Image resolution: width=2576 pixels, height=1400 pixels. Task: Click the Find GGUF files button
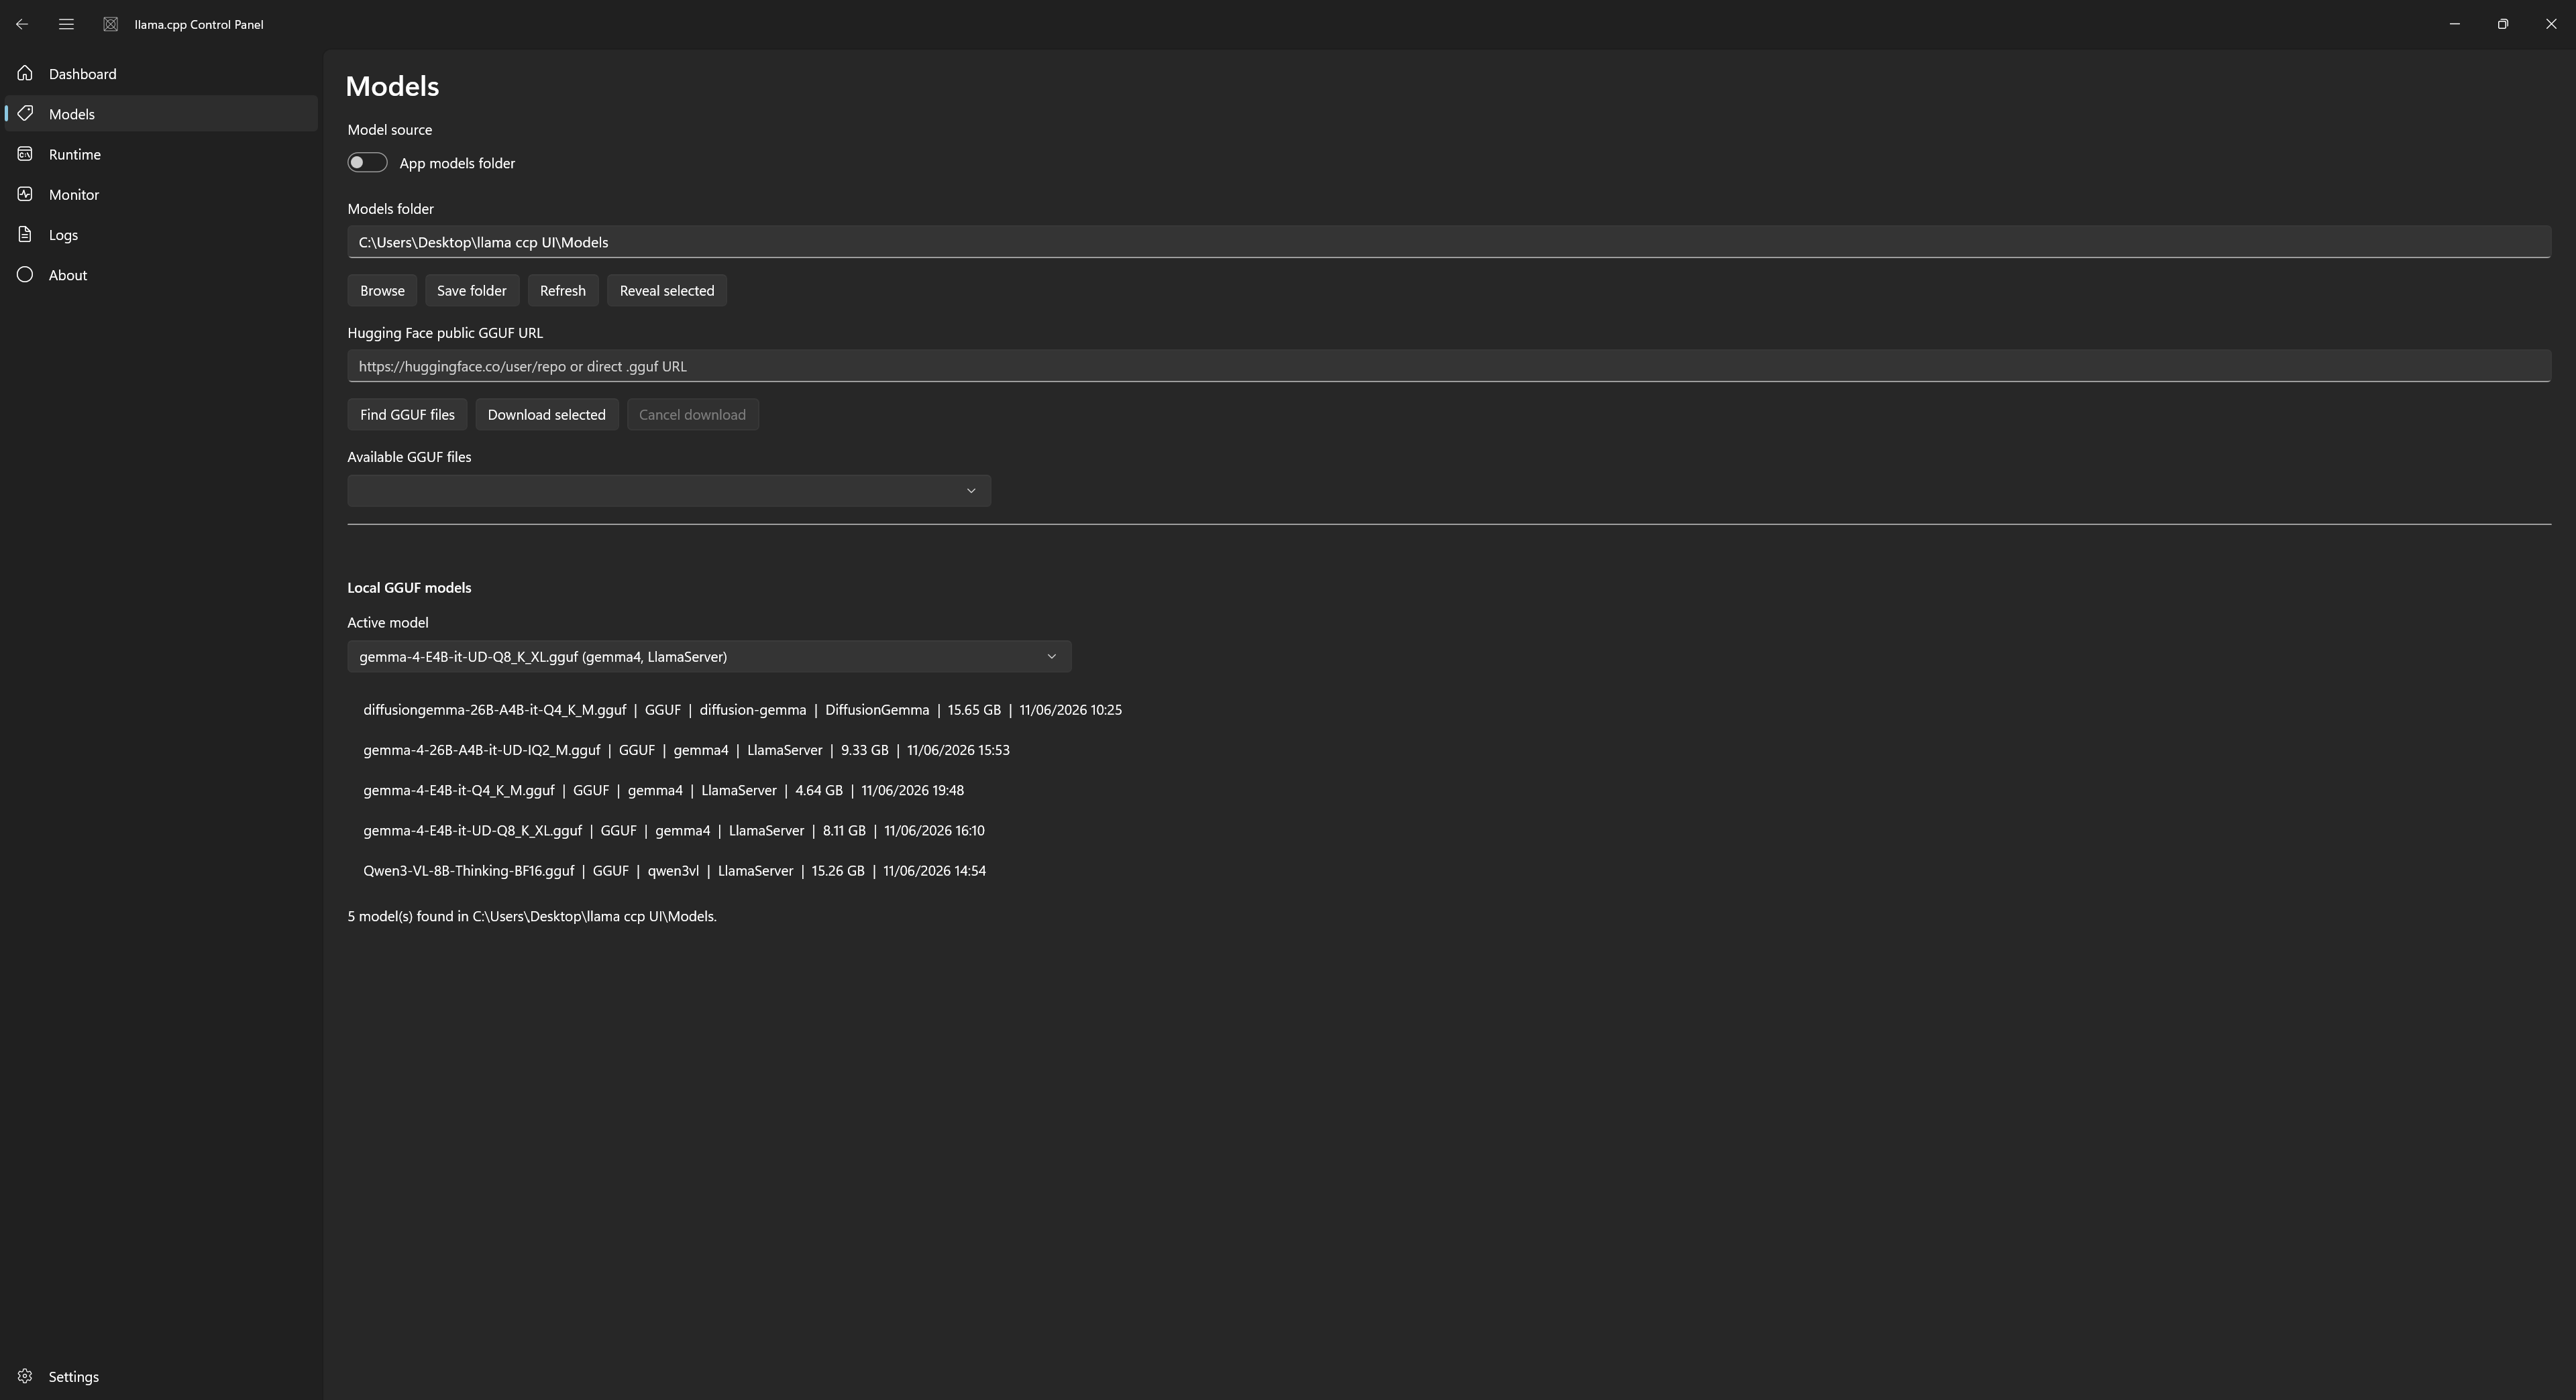click(407, 415)
